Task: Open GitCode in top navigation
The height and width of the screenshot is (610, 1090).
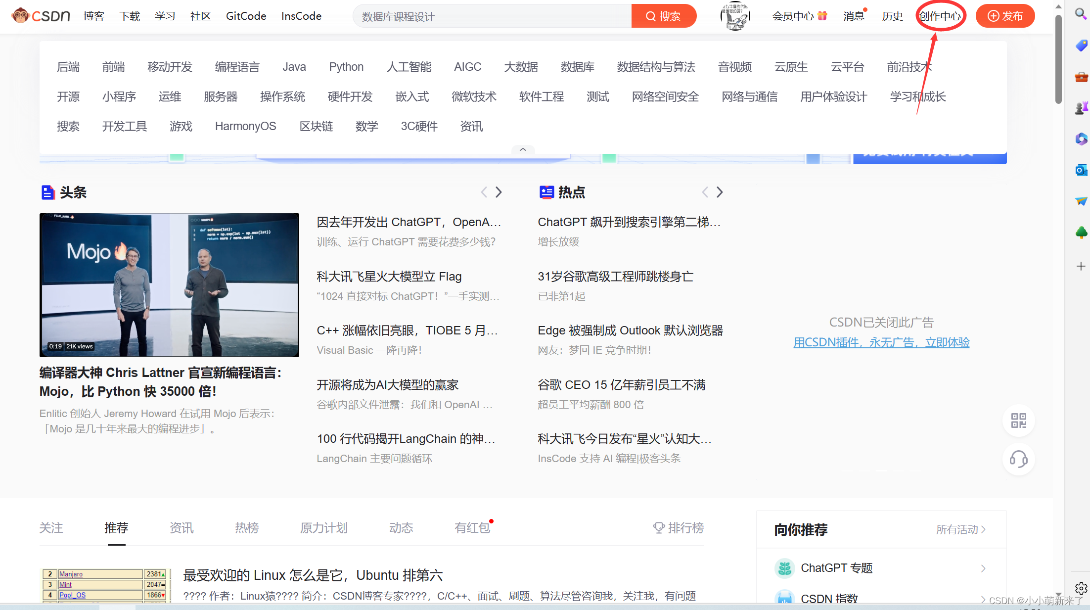Action: click(x=246, y=16)
